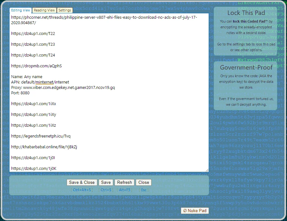Click the Nuke Pad button
The image size is (287, 221).
[195, 211]
